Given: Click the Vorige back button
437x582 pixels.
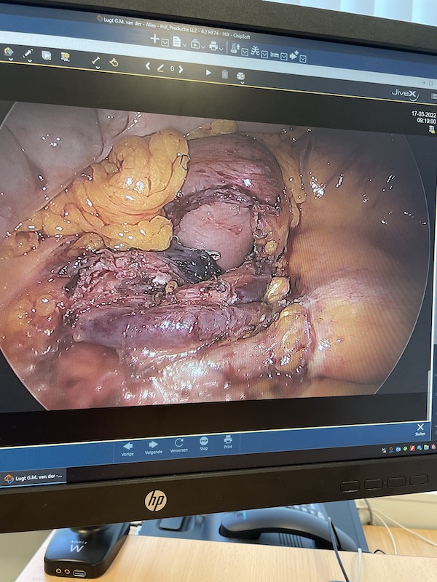Looking at the screenshot, I should 127,448.
